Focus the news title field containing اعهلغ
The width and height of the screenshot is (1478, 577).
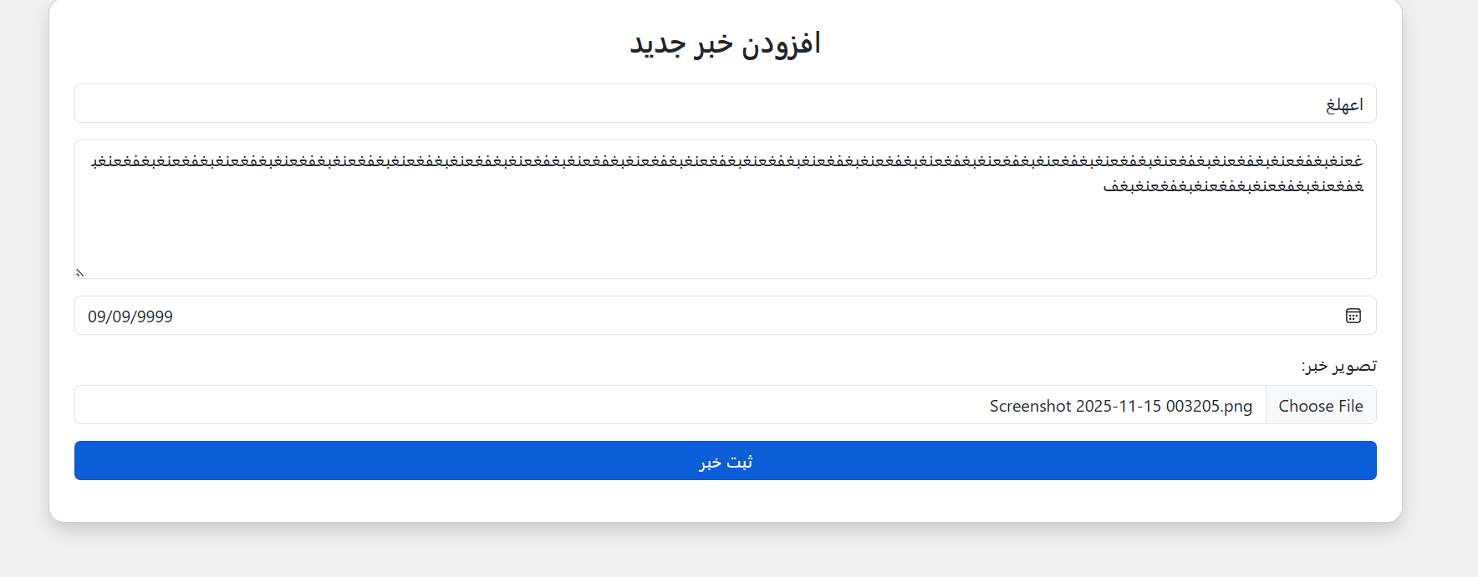point(725,104)
